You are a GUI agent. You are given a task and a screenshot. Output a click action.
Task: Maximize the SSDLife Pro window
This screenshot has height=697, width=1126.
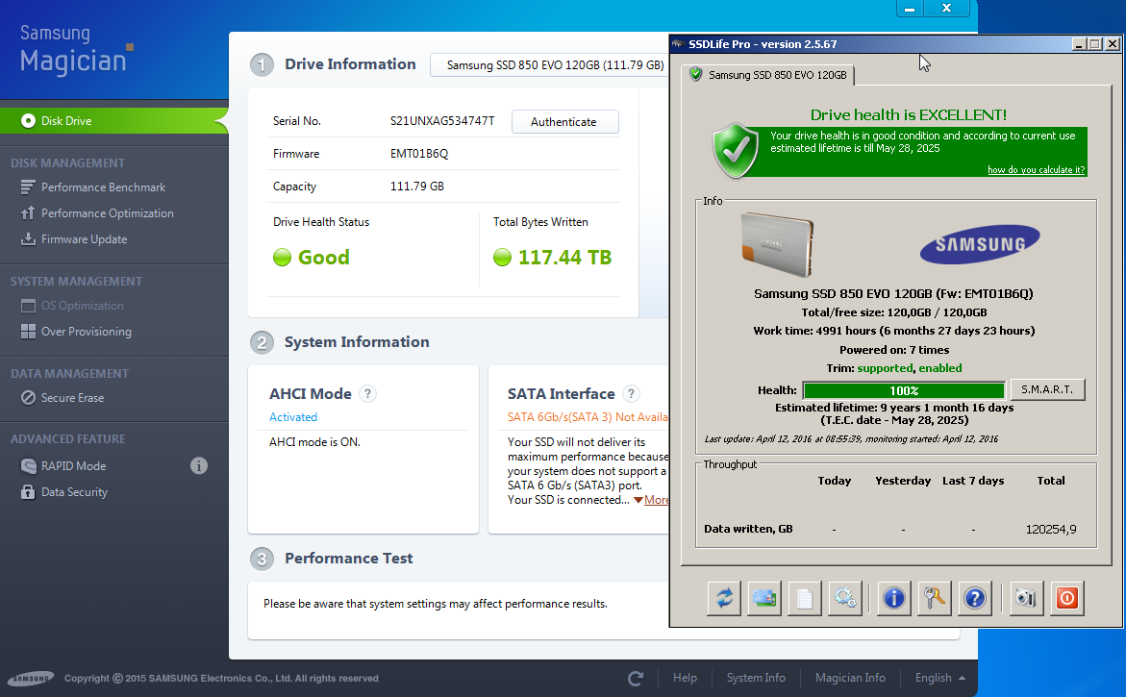1095,44
